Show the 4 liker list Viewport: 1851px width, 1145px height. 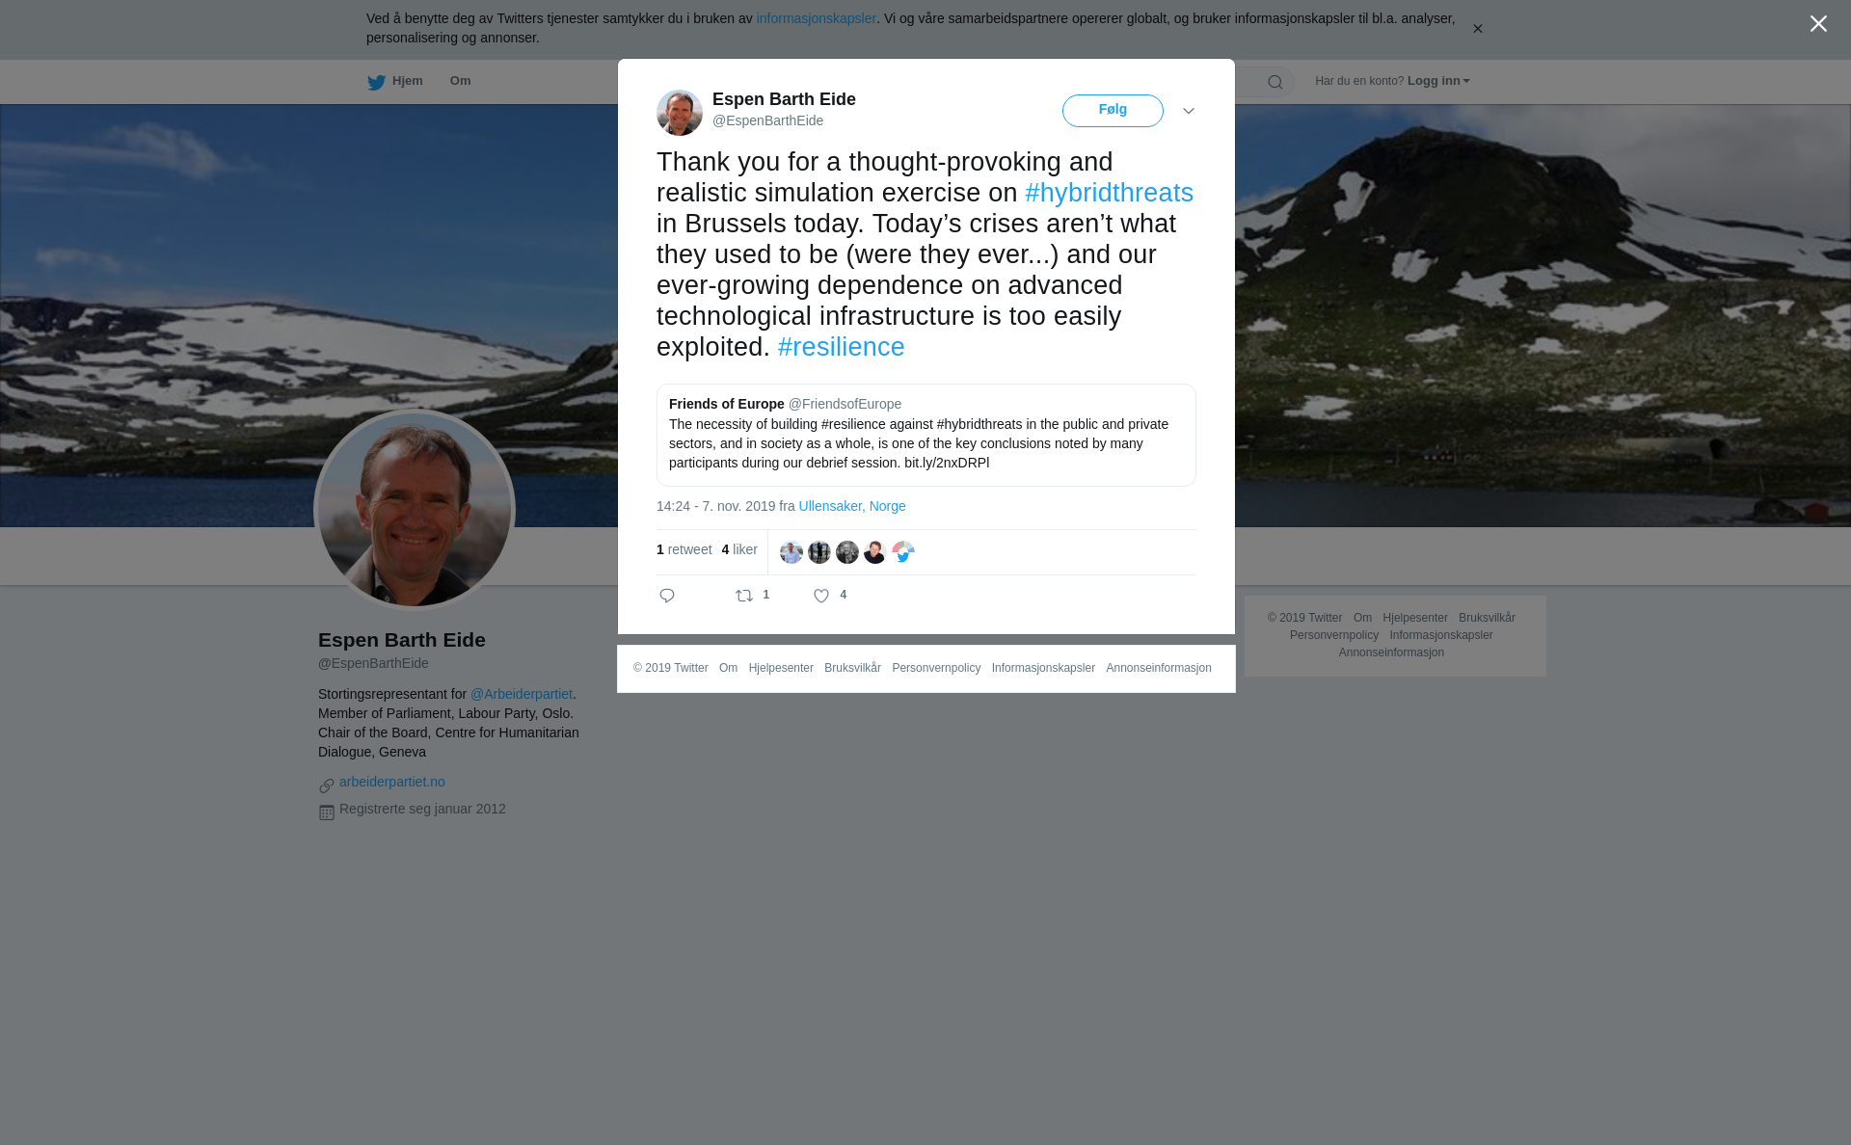coord(739,549)
